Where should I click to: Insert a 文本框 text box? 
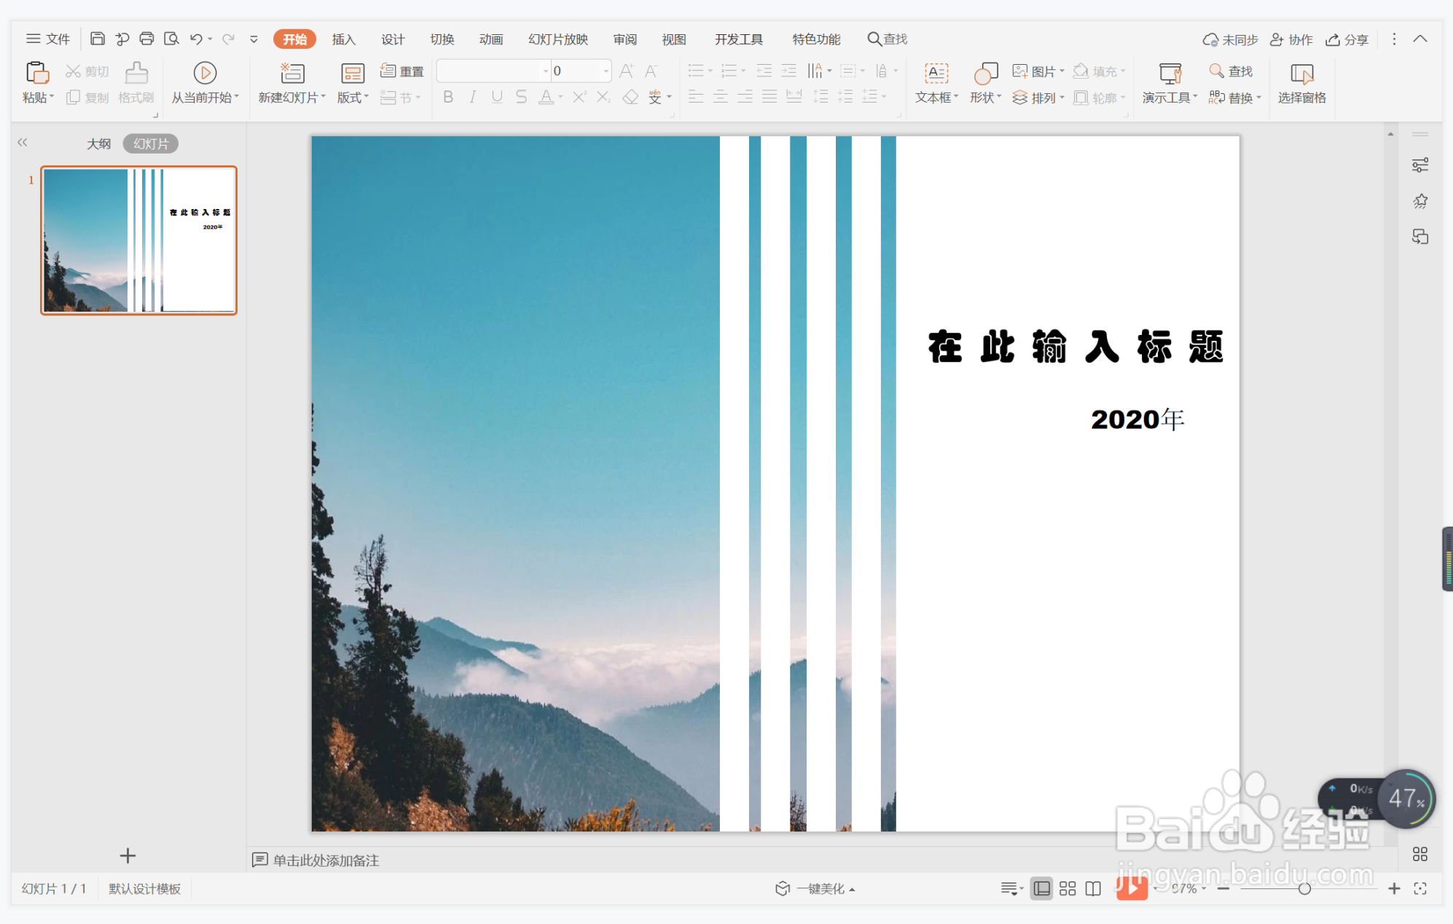tap(936, 74)
